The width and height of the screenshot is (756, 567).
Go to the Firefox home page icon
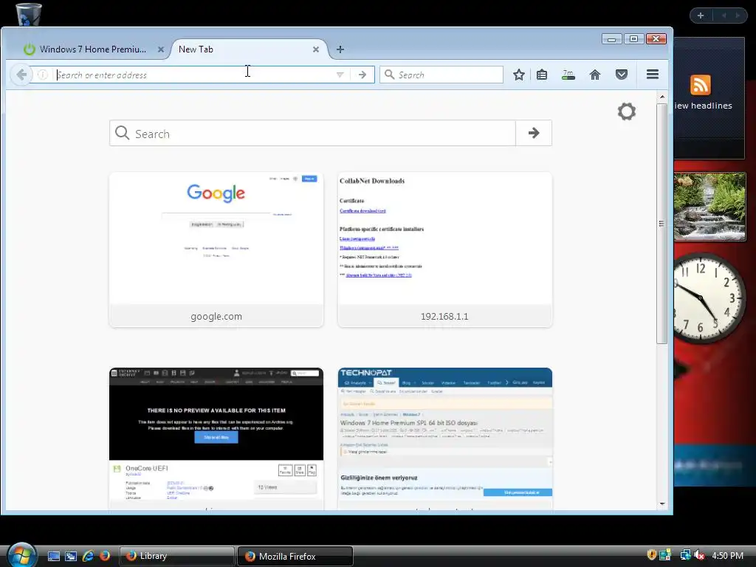pos(595,75)
